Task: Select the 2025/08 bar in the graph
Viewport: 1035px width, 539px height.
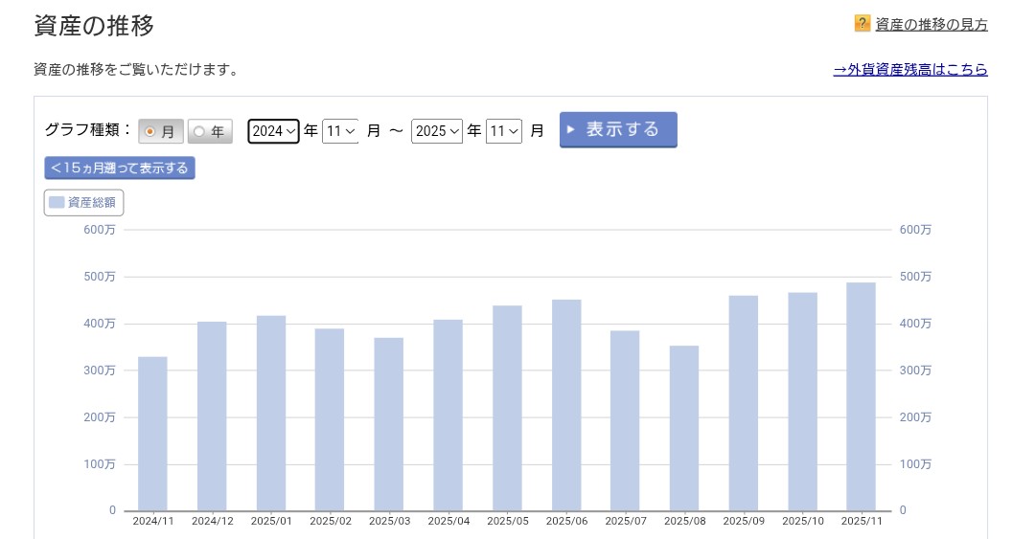Action: (x=684, y=428)
